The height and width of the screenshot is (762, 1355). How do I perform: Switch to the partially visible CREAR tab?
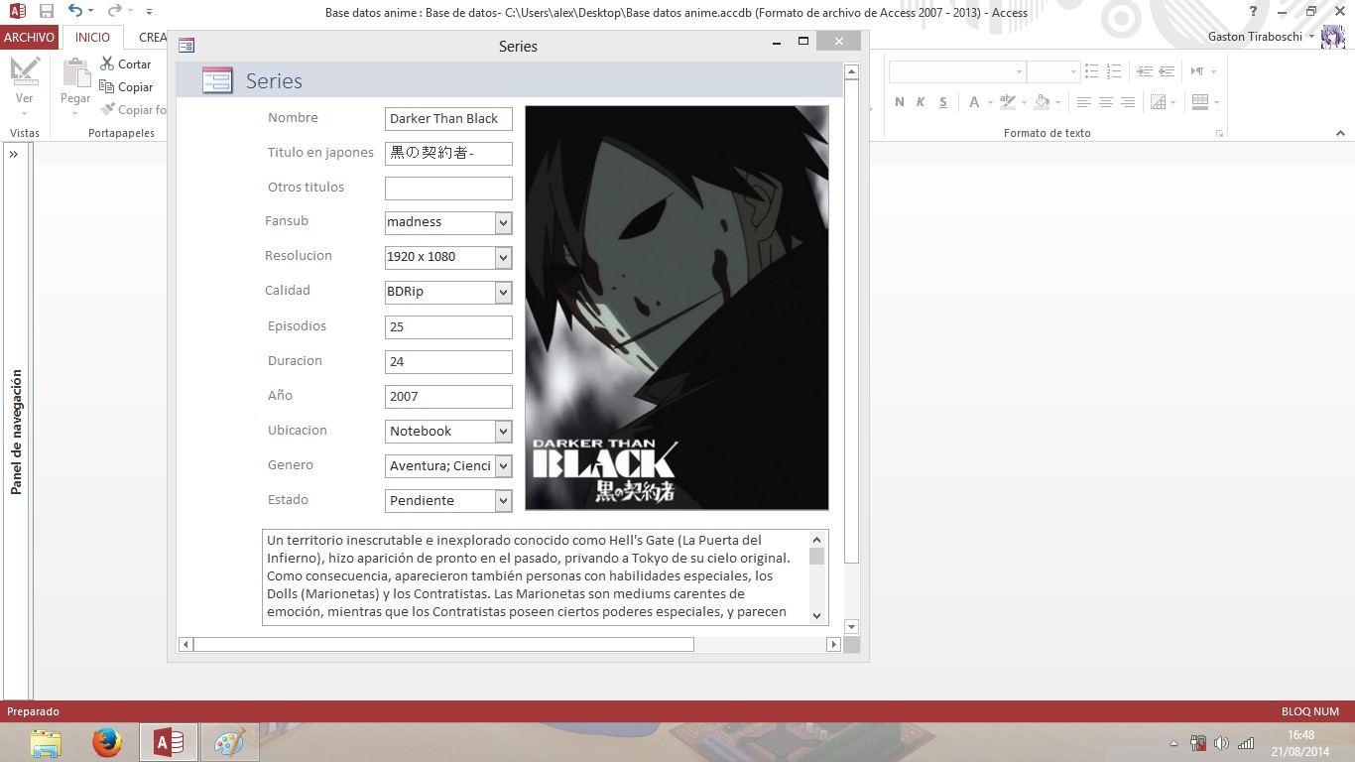click(x=152, y=38)
